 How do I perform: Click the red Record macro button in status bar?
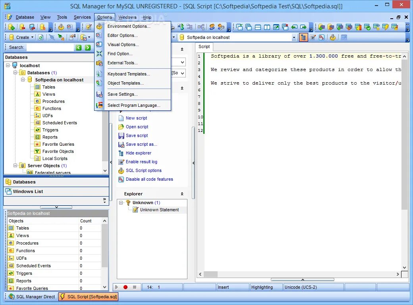tap(125, 287)
